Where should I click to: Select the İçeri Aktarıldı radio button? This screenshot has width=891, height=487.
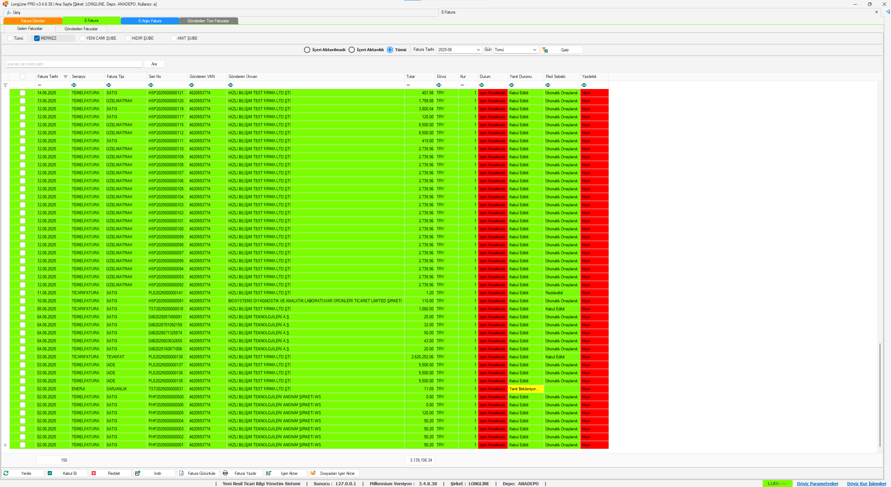point(352,50)
